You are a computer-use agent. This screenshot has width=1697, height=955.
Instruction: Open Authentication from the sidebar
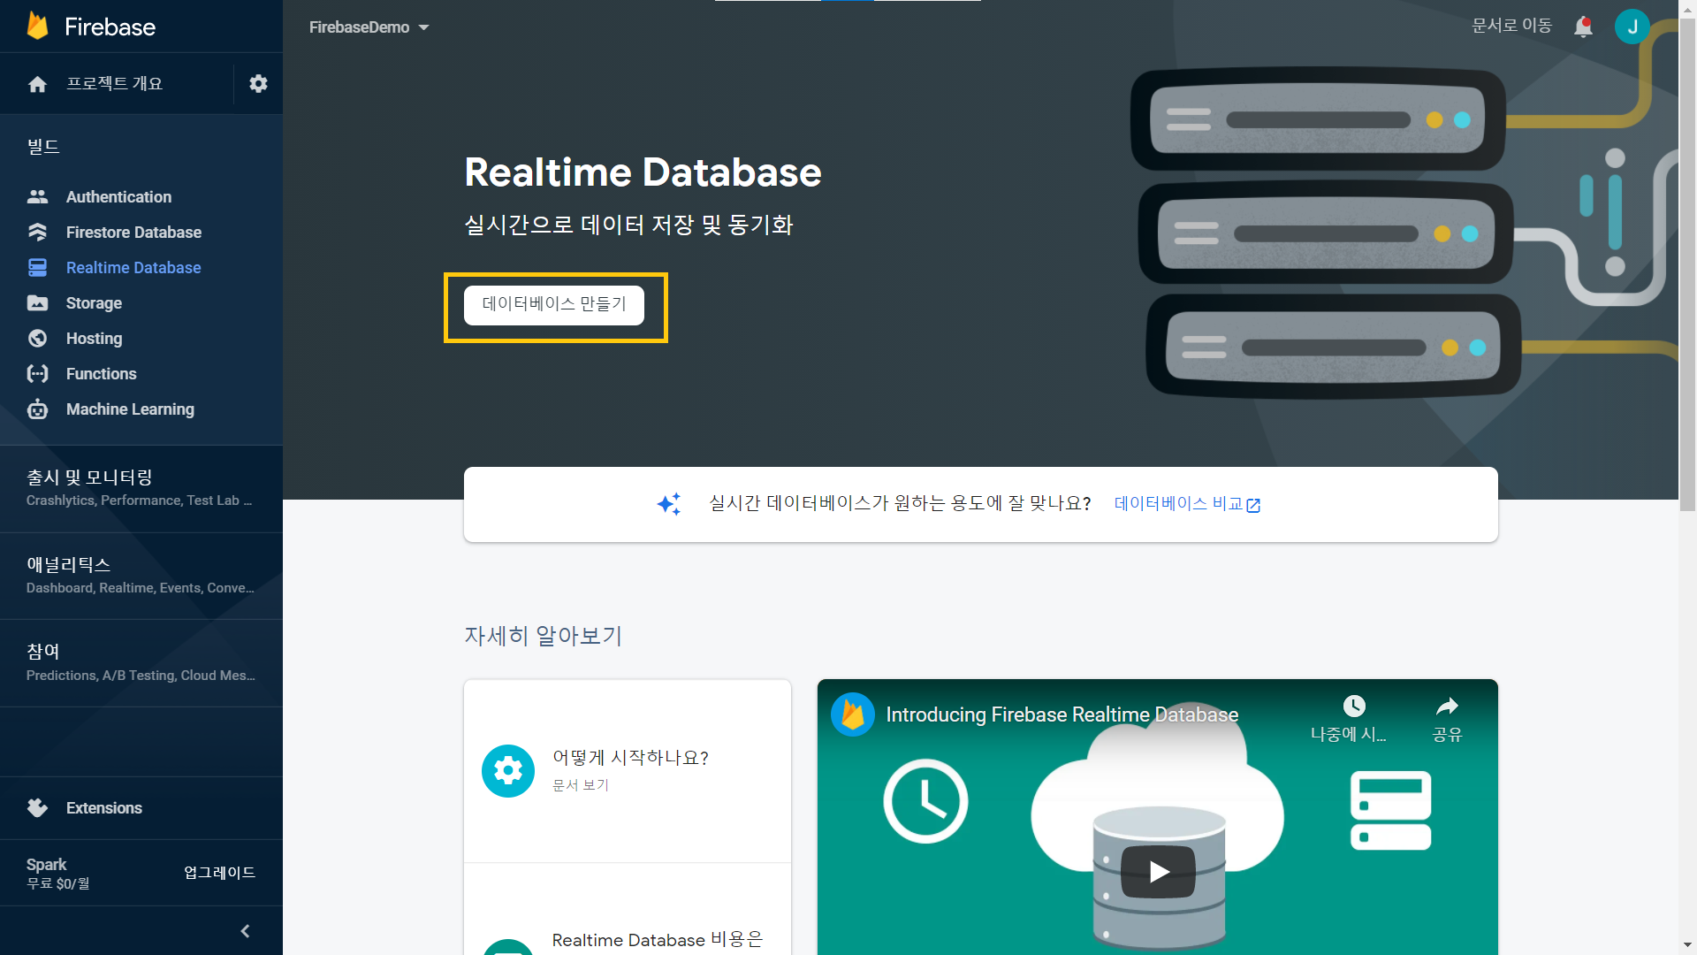(x=118, y=197)
